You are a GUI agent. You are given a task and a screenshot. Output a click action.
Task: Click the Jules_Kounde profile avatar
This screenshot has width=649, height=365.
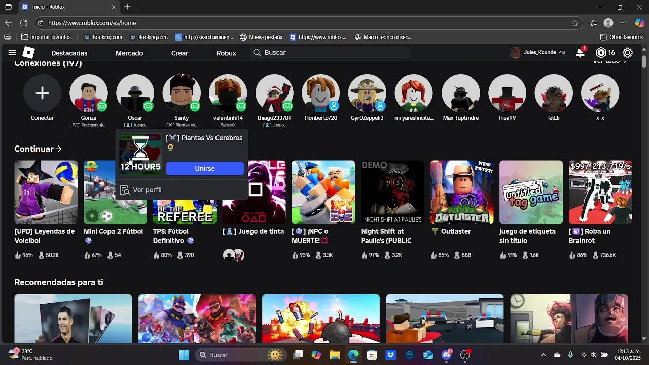pos(516,53)
